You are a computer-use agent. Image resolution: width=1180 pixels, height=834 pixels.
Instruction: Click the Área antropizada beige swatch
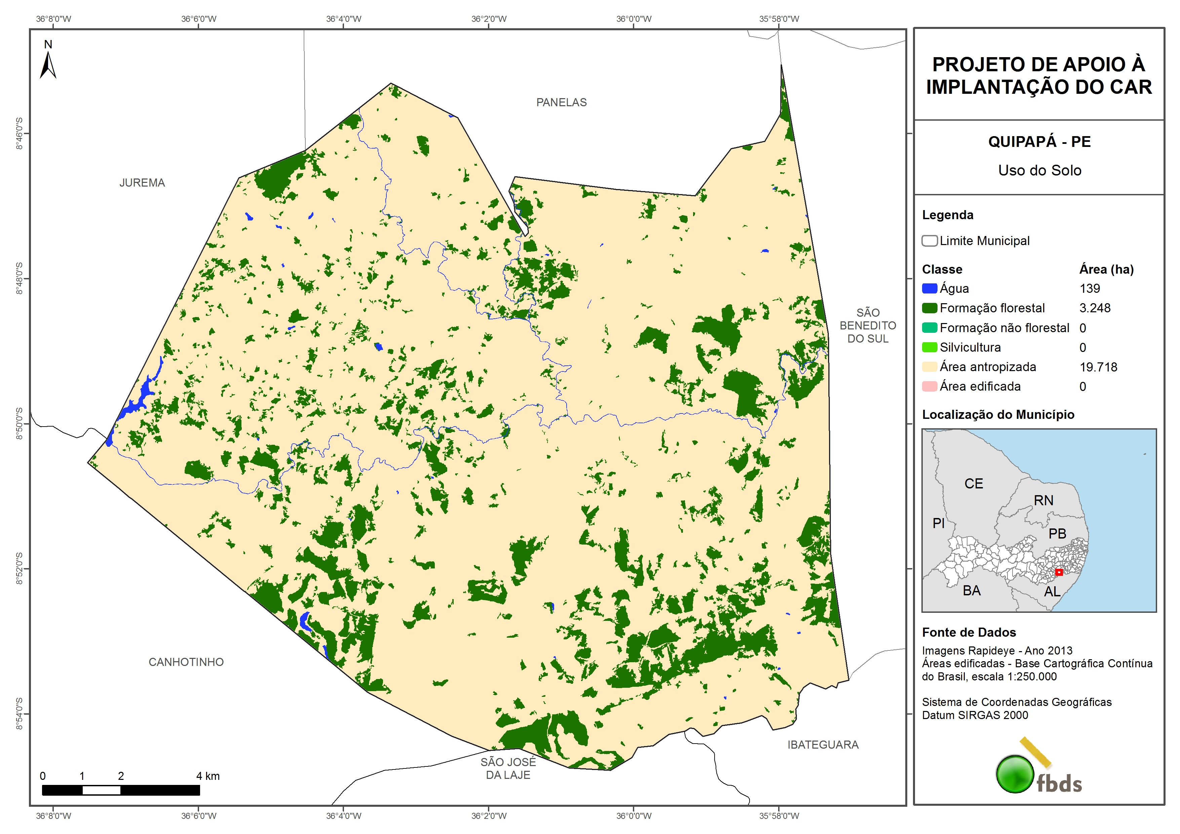click(929, 367)
